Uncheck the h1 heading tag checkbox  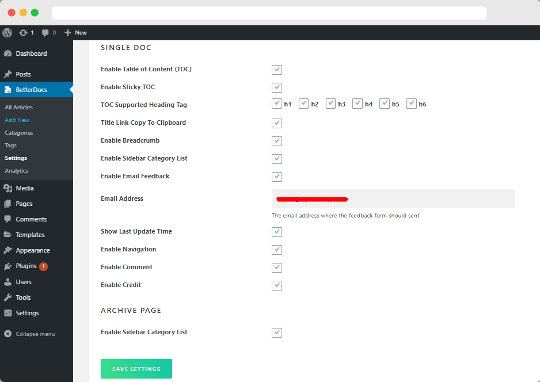coord(277,104)
